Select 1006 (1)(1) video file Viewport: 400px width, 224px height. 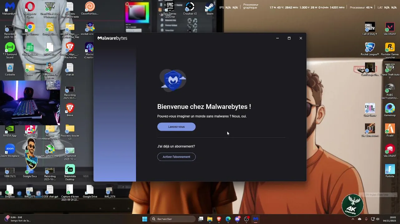[10, 171]
